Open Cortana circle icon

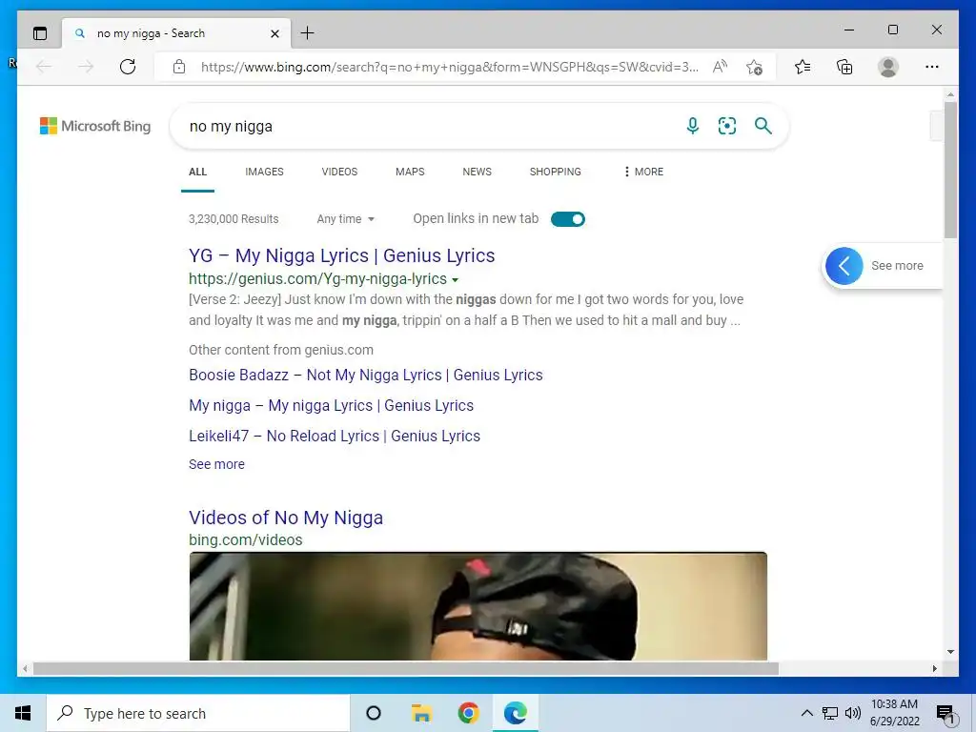point(374,713)
